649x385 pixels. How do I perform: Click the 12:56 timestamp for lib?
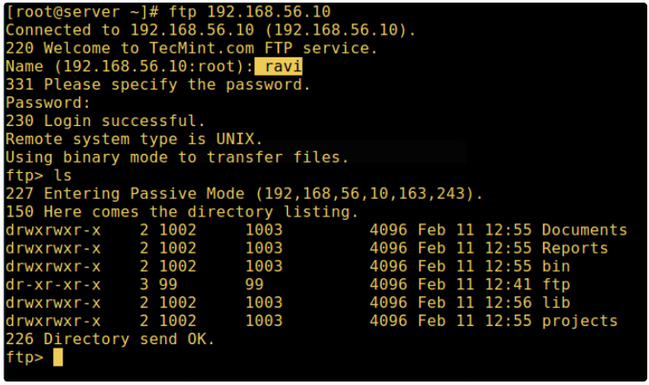click(508, 303)
